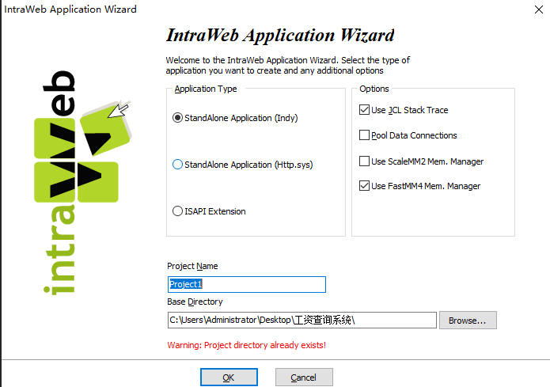This screenshot has width=550, height=387.
Task: Click the Welcome description text
Action: tap(287, 65)
